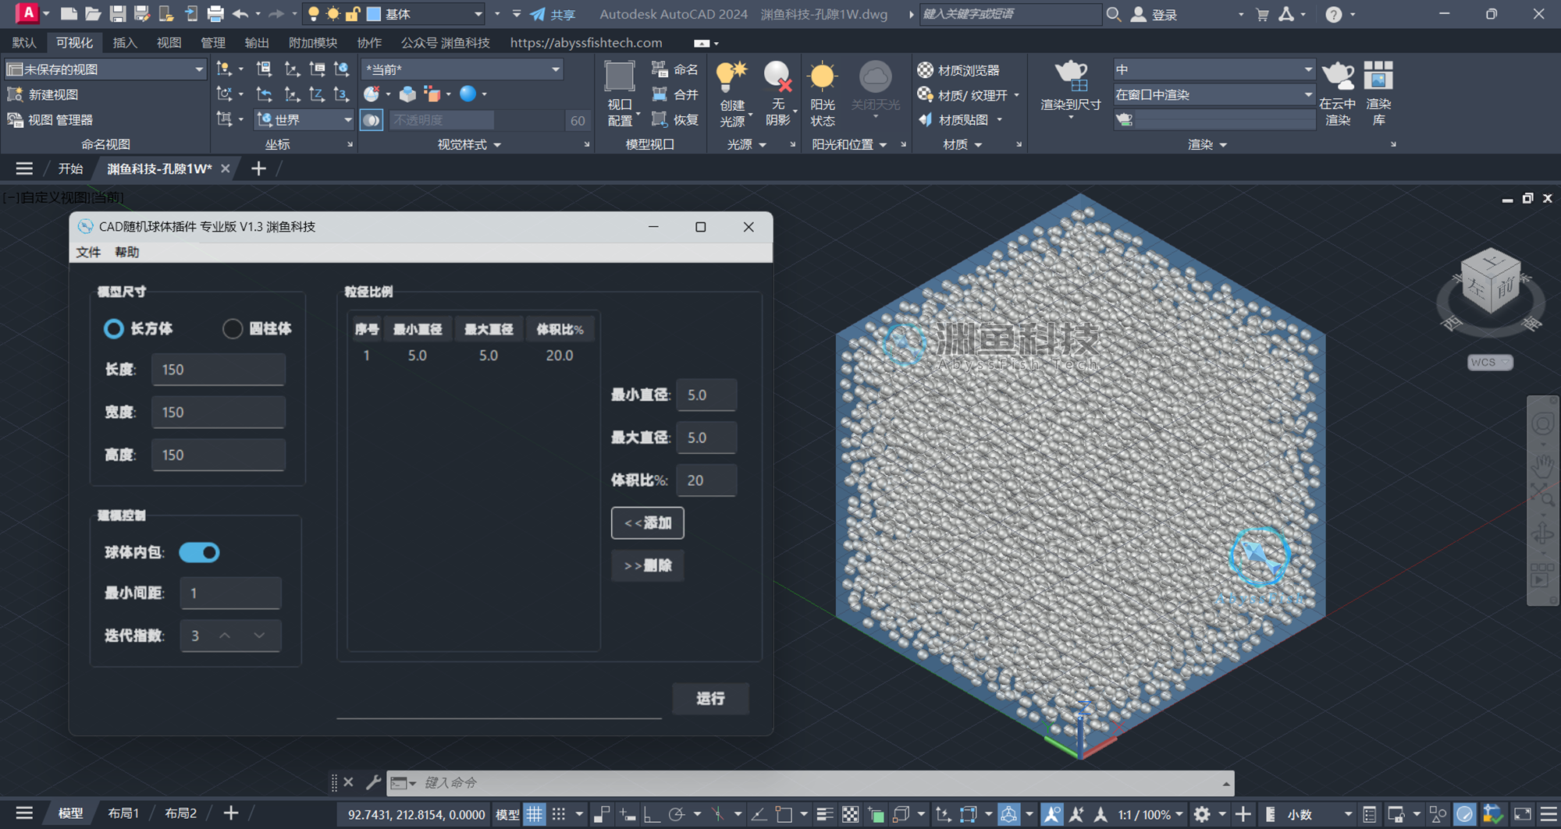Open the Materials Browser
Image resolution: width=1561 pixels, height=829 pixels.
958,70
